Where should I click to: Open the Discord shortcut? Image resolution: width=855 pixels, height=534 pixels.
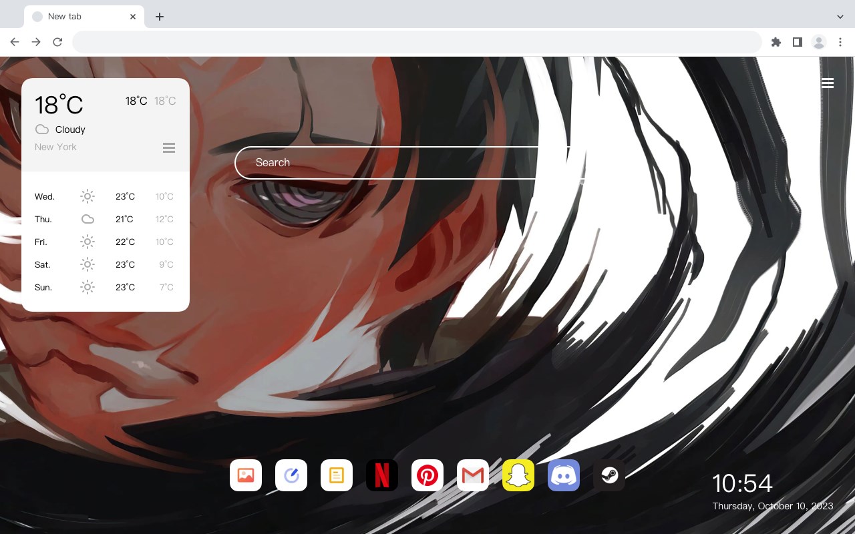click(564, 475)
